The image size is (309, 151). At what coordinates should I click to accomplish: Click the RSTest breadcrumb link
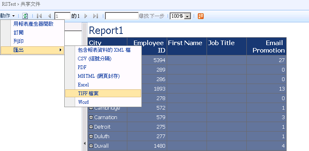click(9, 4)
